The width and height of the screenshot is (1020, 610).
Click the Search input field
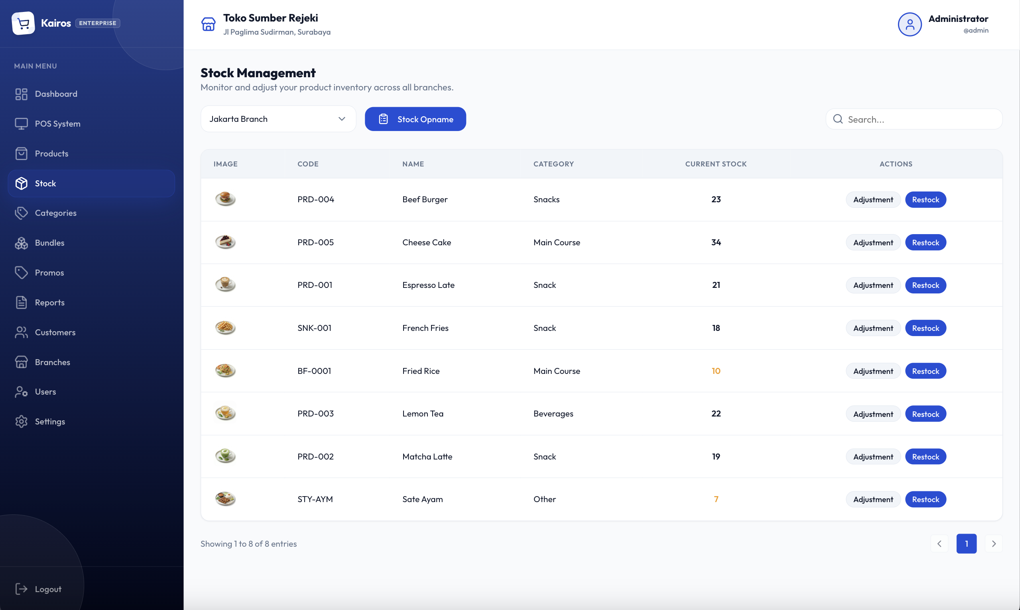(914, 119)
